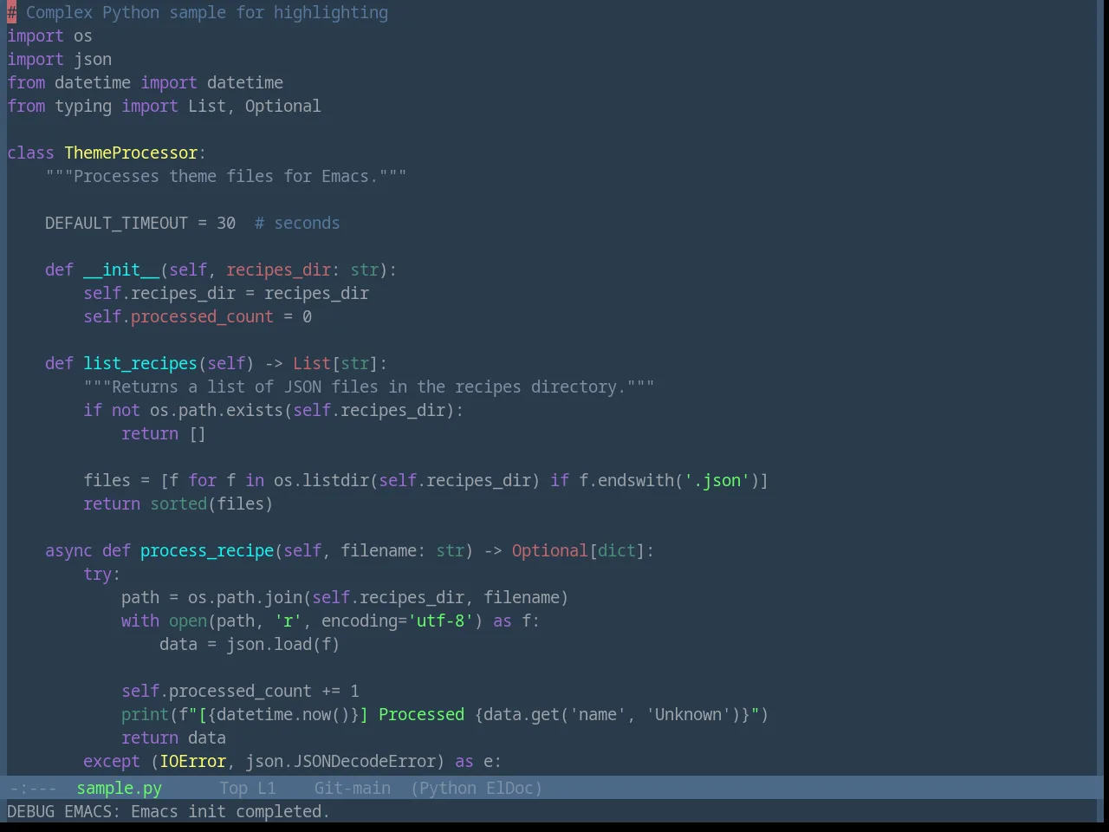Screen dimensions: 1109x832
Task: Click the '# seconds' comment
Action: 297,223
